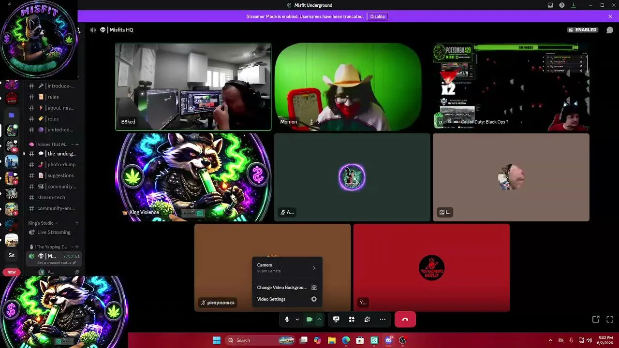Open the stream-tech channel
The image size is (619, 348).
pos(53,198)
